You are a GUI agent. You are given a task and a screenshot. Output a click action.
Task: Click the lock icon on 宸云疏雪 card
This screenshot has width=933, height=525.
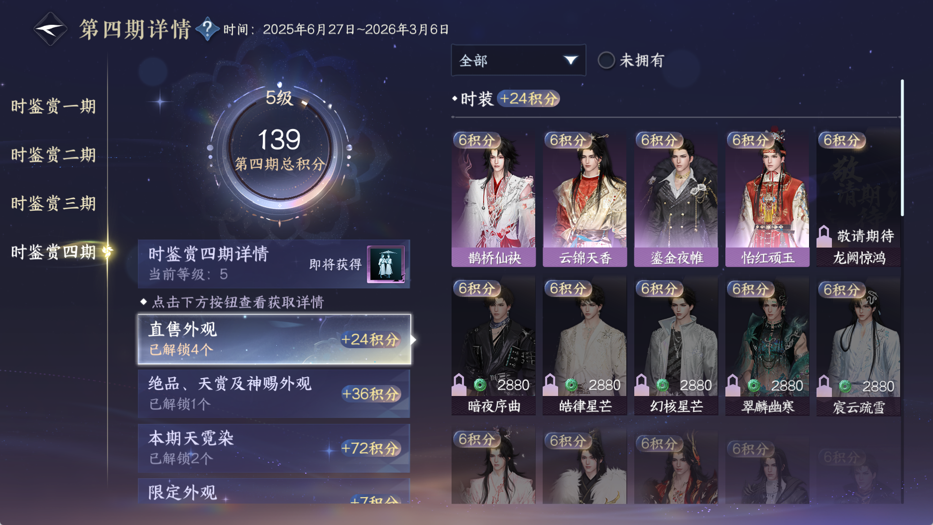click(x=824, y=386)
